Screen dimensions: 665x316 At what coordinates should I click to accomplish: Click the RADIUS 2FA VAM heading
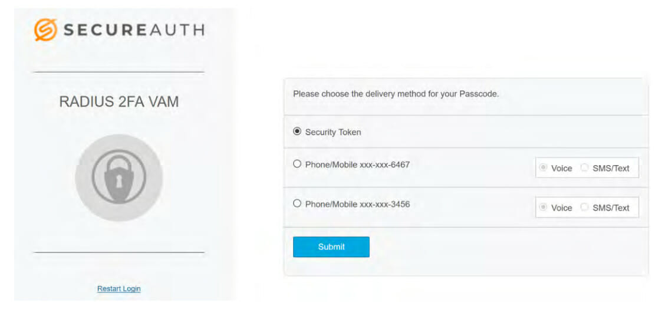click(118, 102)
